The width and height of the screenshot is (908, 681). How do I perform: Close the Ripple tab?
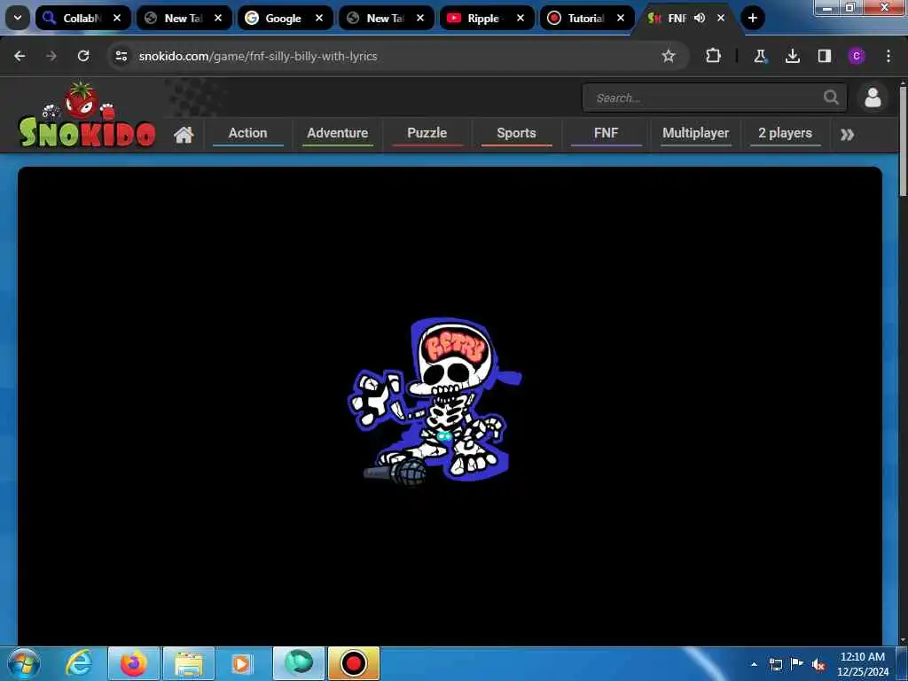tap(521, 18)
